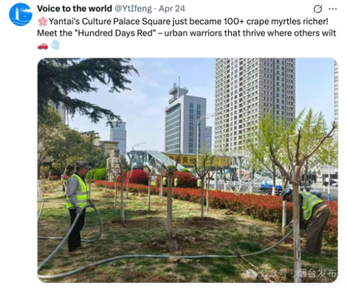
Task: Click the cherry blossom emoji in tweet
Action: click(x=42, y=22)
